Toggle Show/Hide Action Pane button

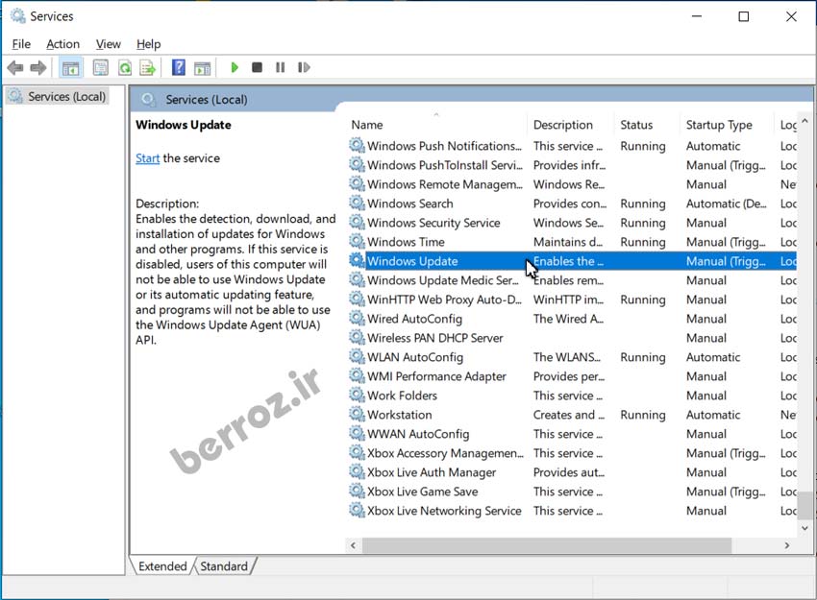pyautogui.click(x=202, y=68)
